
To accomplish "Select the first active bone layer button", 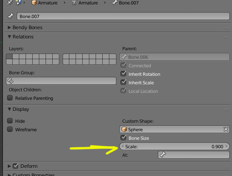I will click(x=9, y=57).
